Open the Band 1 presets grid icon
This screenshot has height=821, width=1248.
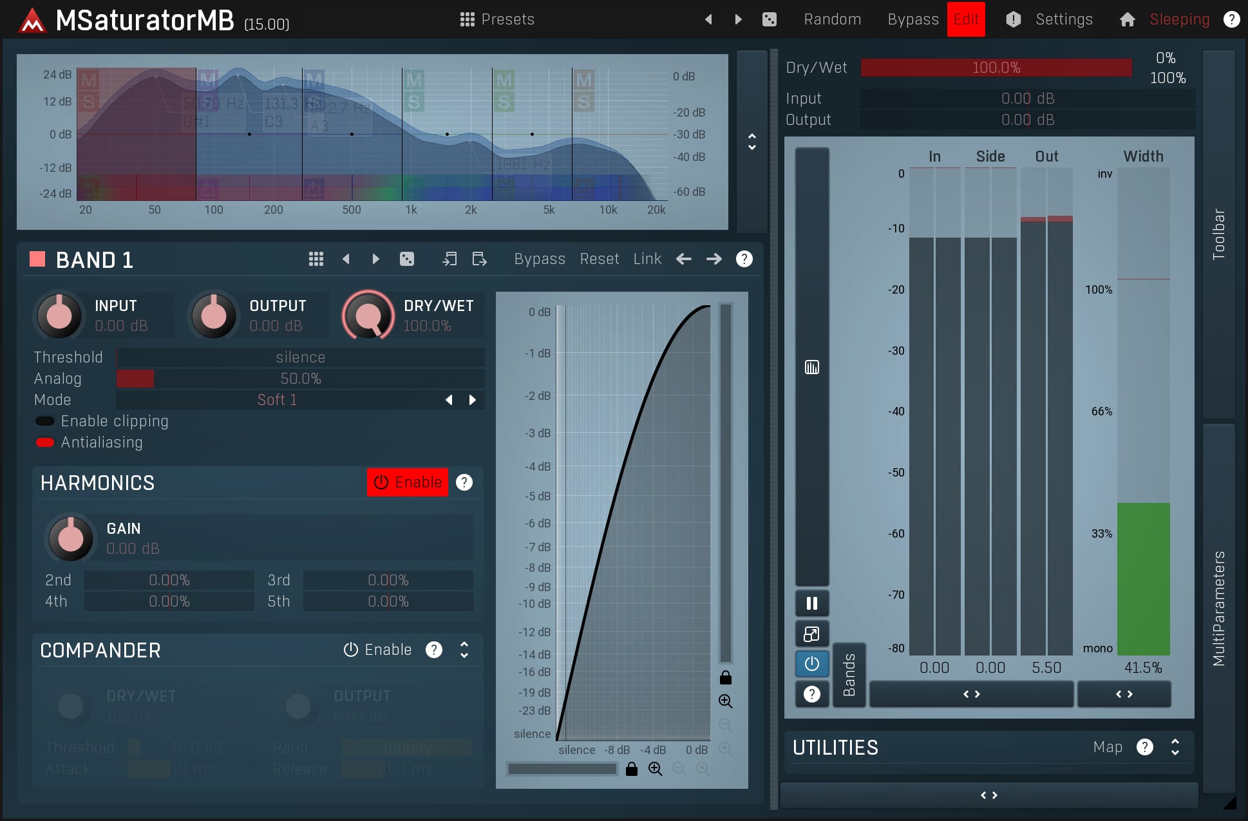coord(316,259)
